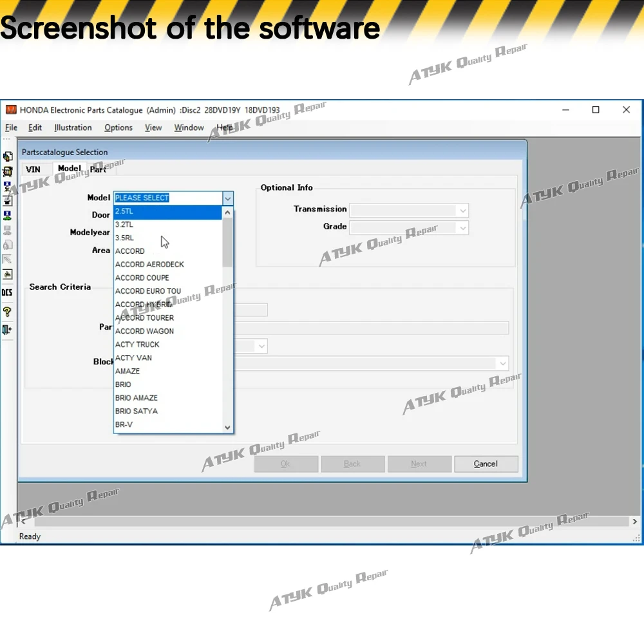Select ACCORD HYBRID model entry
This screenshot has width=644, height=644.
click(x=167, y=305)
